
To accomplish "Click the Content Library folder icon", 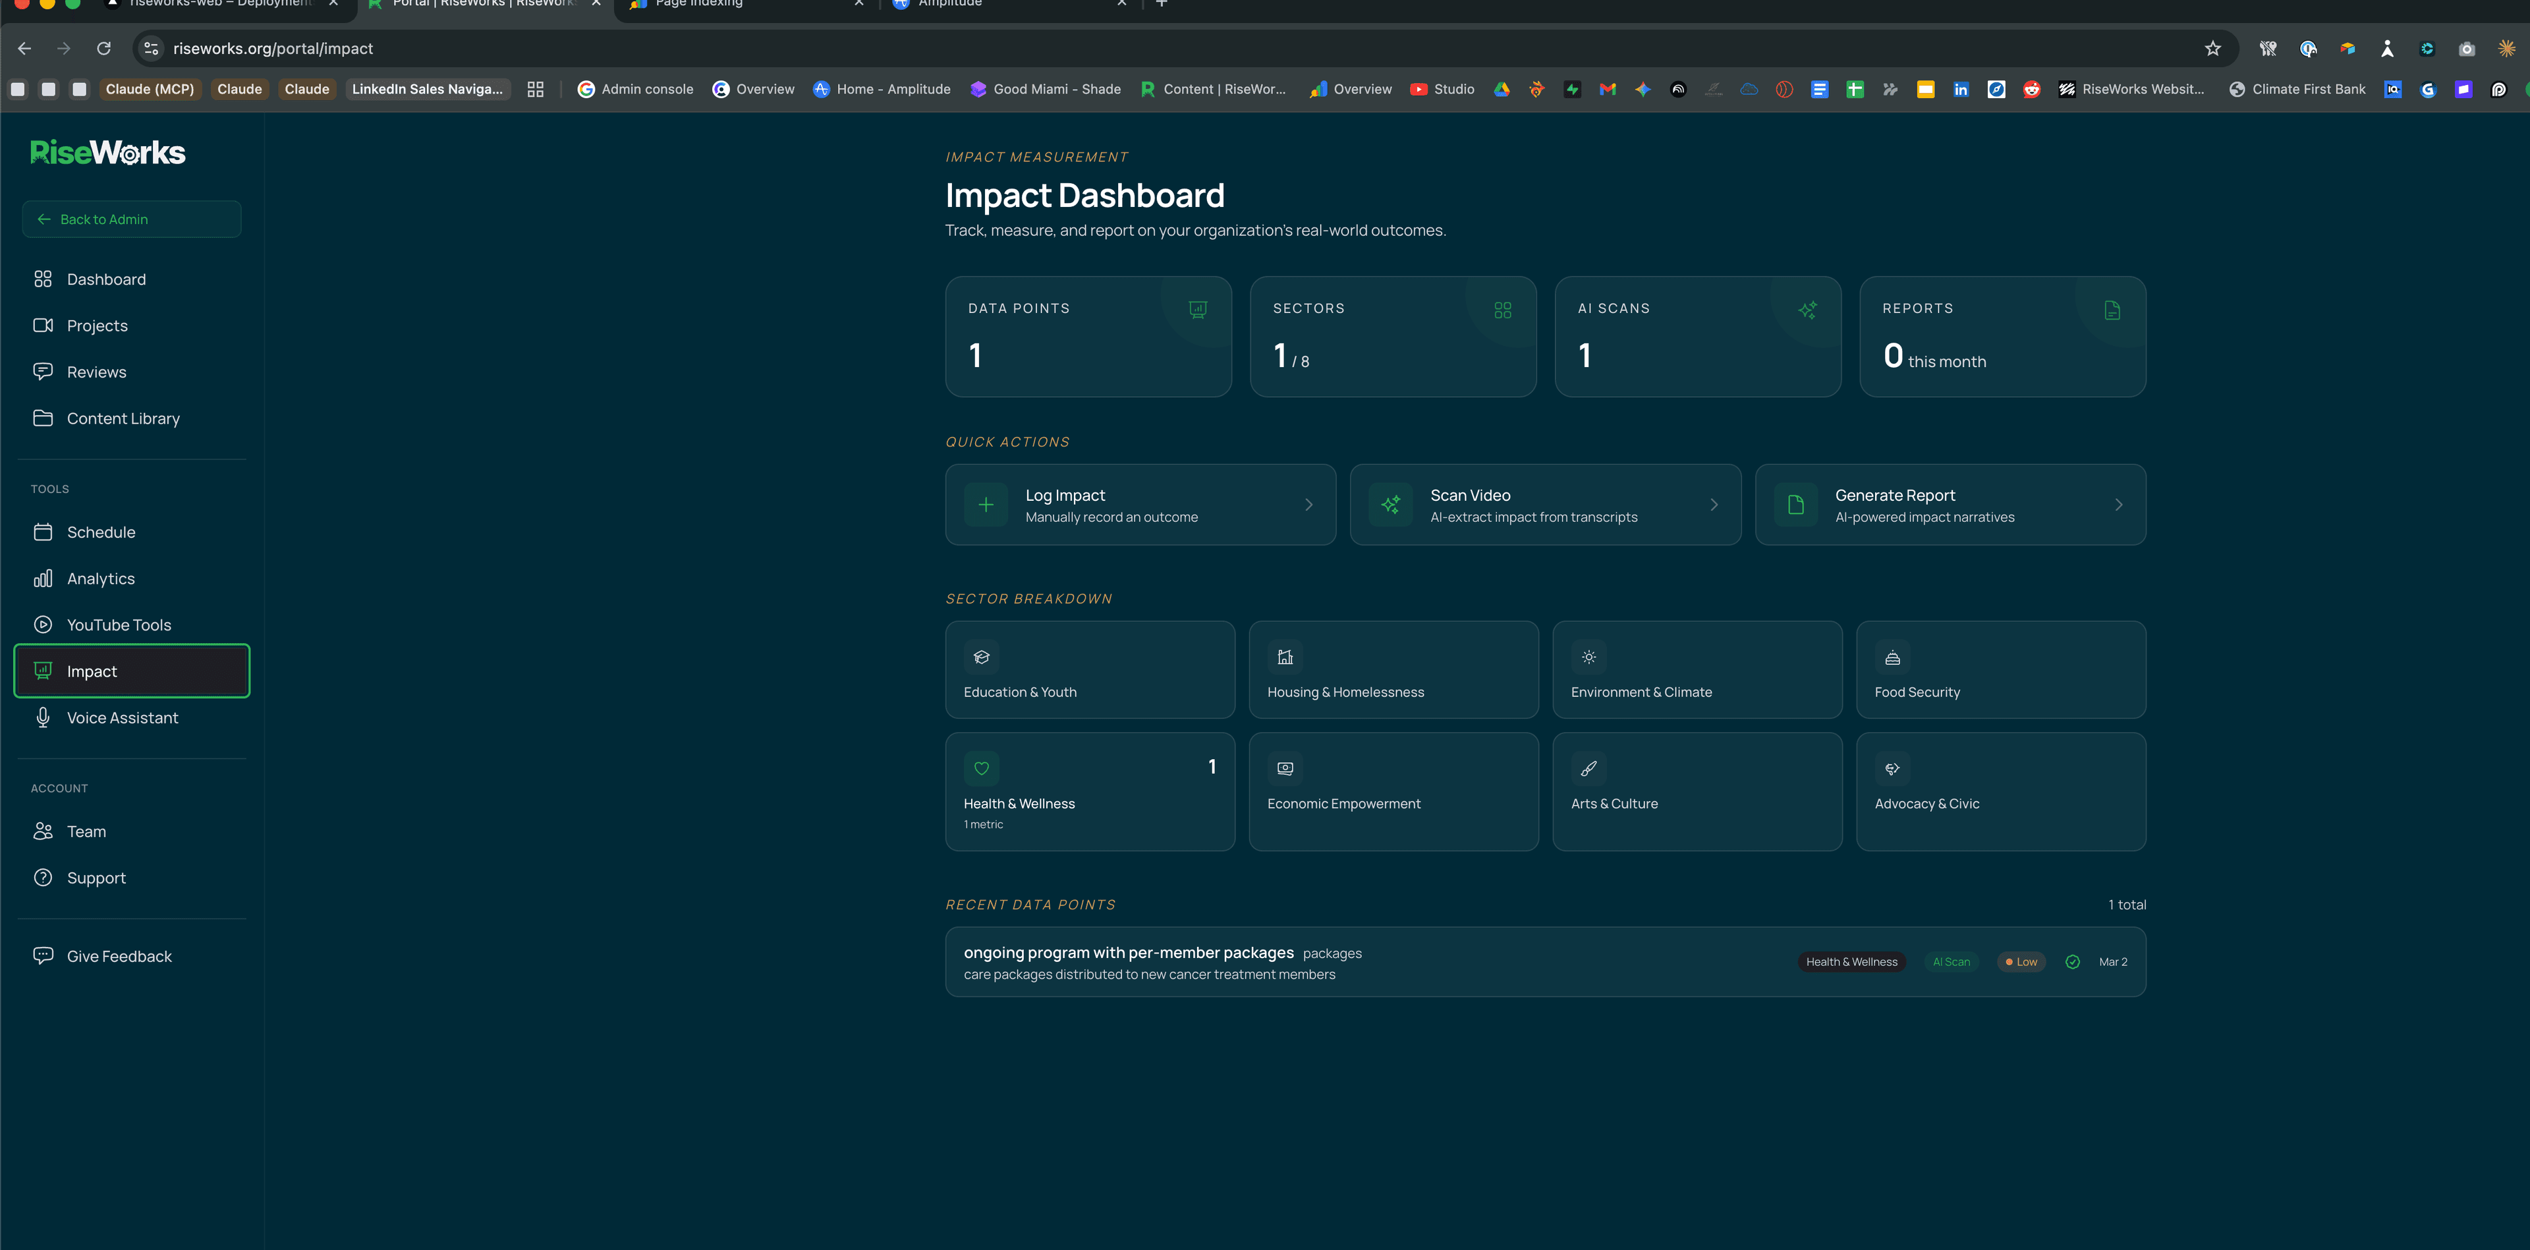I will [x=43, y=417].
